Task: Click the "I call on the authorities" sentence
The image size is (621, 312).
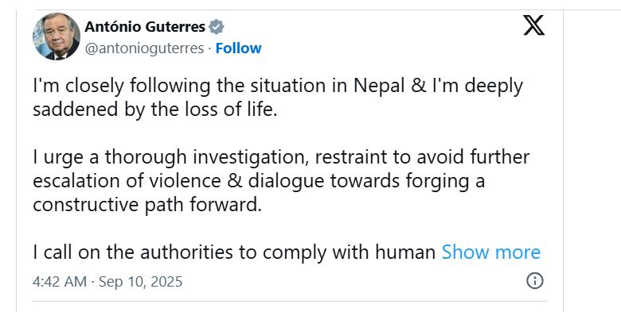Action: [x=234, y=252]
